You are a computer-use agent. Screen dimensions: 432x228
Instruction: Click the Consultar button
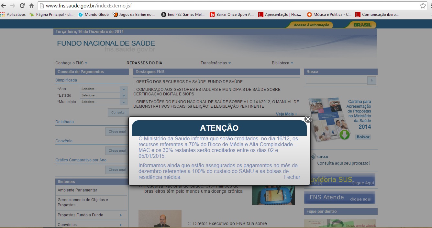point(118,113)
